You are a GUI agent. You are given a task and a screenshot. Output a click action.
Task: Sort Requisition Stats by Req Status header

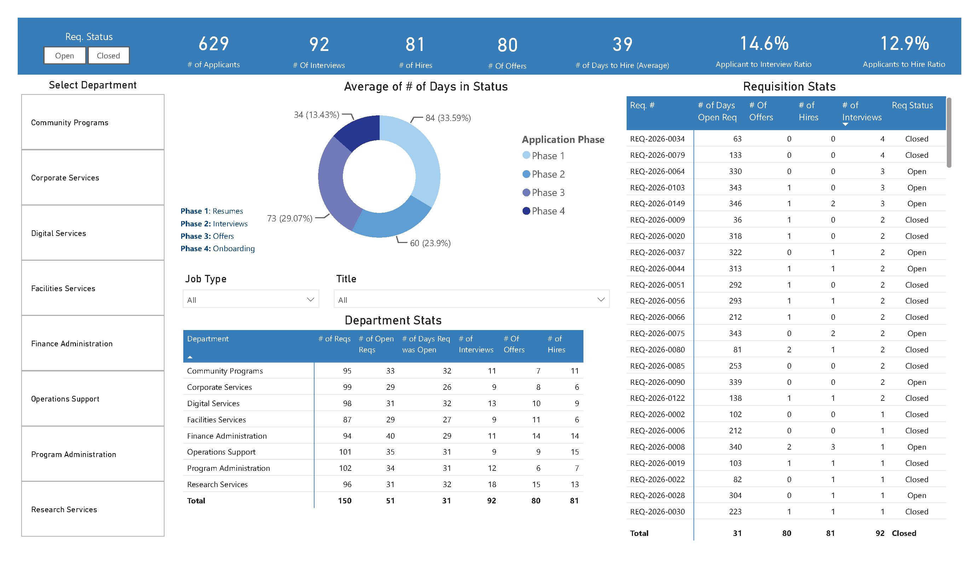coord(912,105)
